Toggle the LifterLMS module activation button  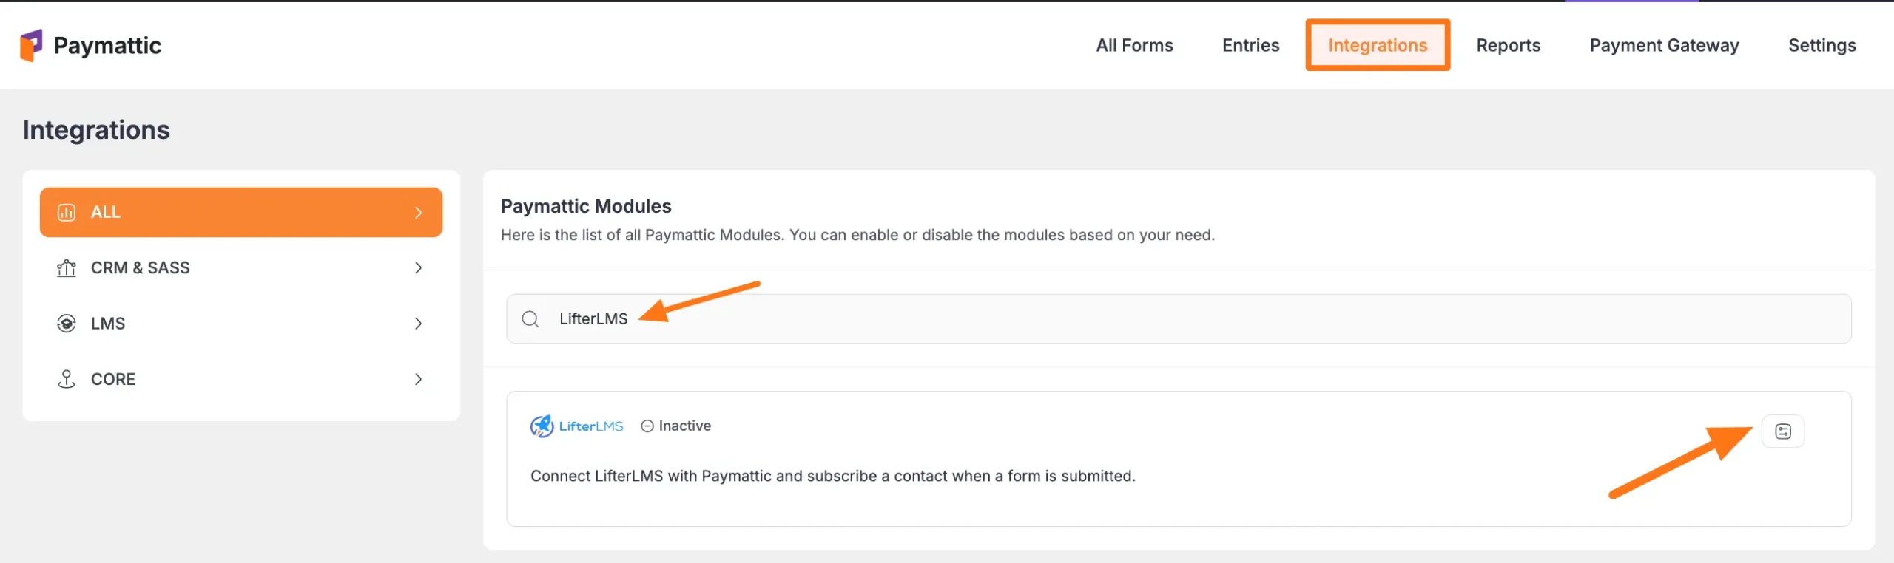1782,431
